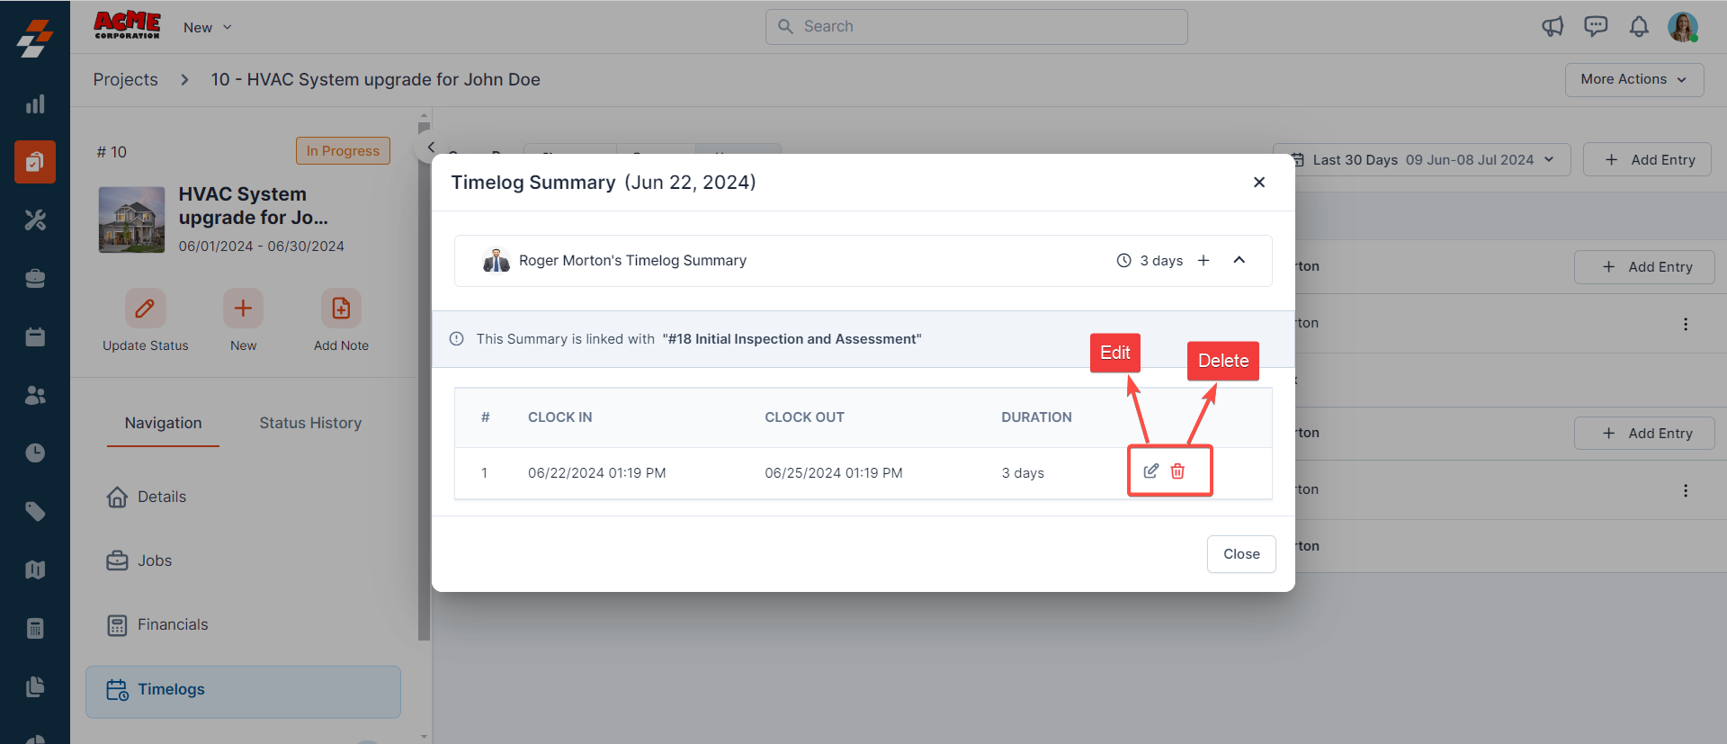Click the project date range 06/01/2024 - 06/30/2024
Viewport: 1727px width, 744px height.
pos(261,247)
